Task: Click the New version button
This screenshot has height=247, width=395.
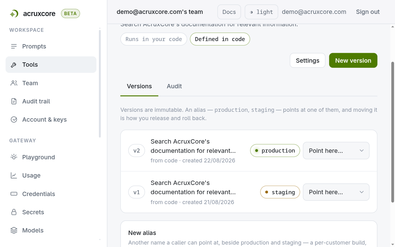Action: tap(353, 61)
